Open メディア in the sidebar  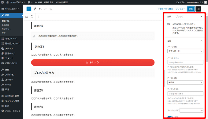[x=12, y=49]
